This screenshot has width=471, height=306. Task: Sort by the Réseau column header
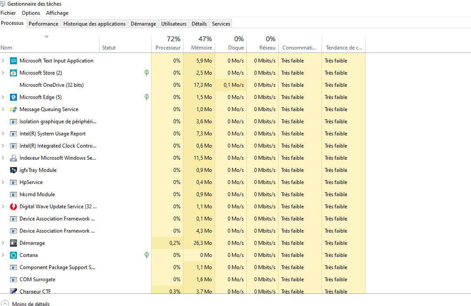click(262, 44)
